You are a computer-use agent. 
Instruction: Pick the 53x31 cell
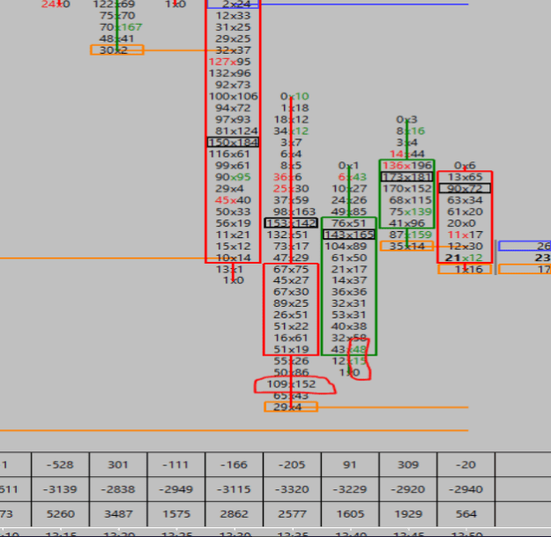click(349, 315)
